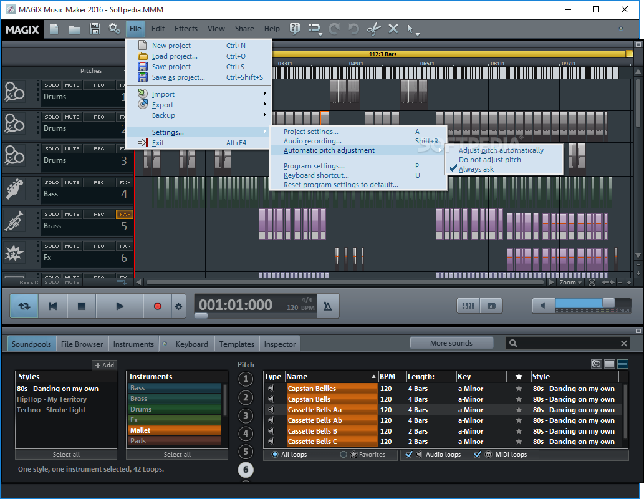The height and width of the screenshot is (499, 644).
Task: Clear the sound search with X
Action: [x=624, y=343]
